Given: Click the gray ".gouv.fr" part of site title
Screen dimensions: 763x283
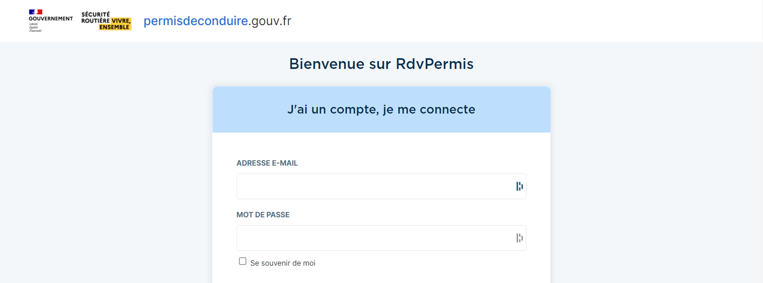Looking at the screenshot, I should point(270,21).
